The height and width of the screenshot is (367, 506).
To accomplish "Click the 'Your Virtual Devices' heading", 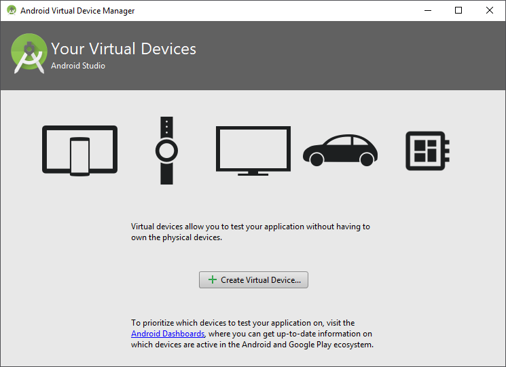I will click(x=124, y=49).
